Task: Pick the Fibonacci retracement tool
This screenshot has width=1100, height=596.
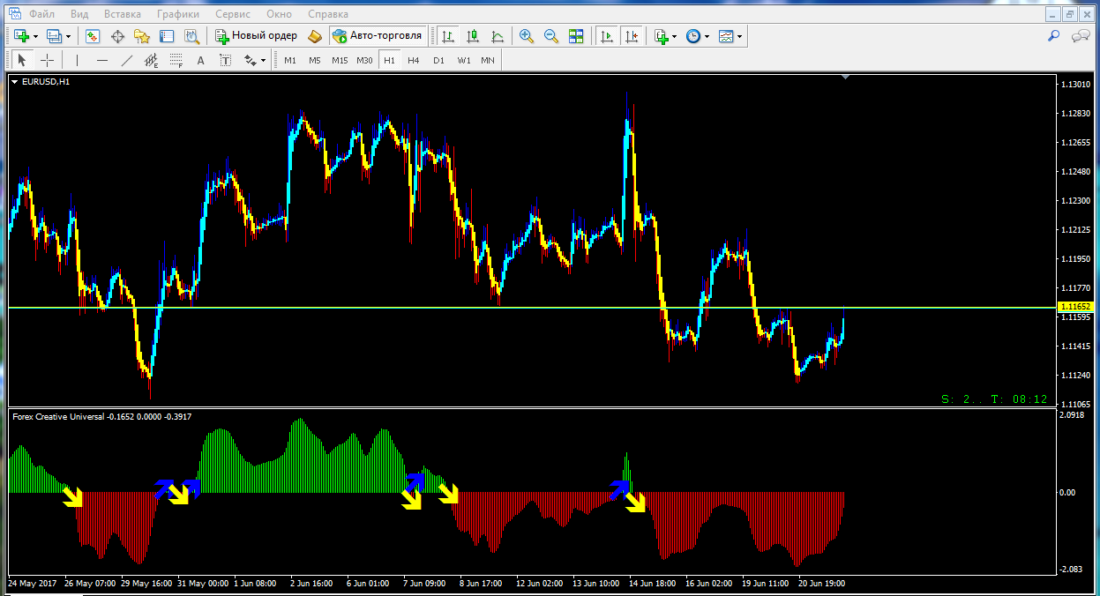Action: 176,60
